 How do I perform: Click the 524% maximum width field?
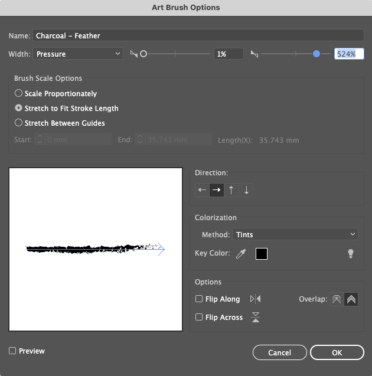coord(349,54)
